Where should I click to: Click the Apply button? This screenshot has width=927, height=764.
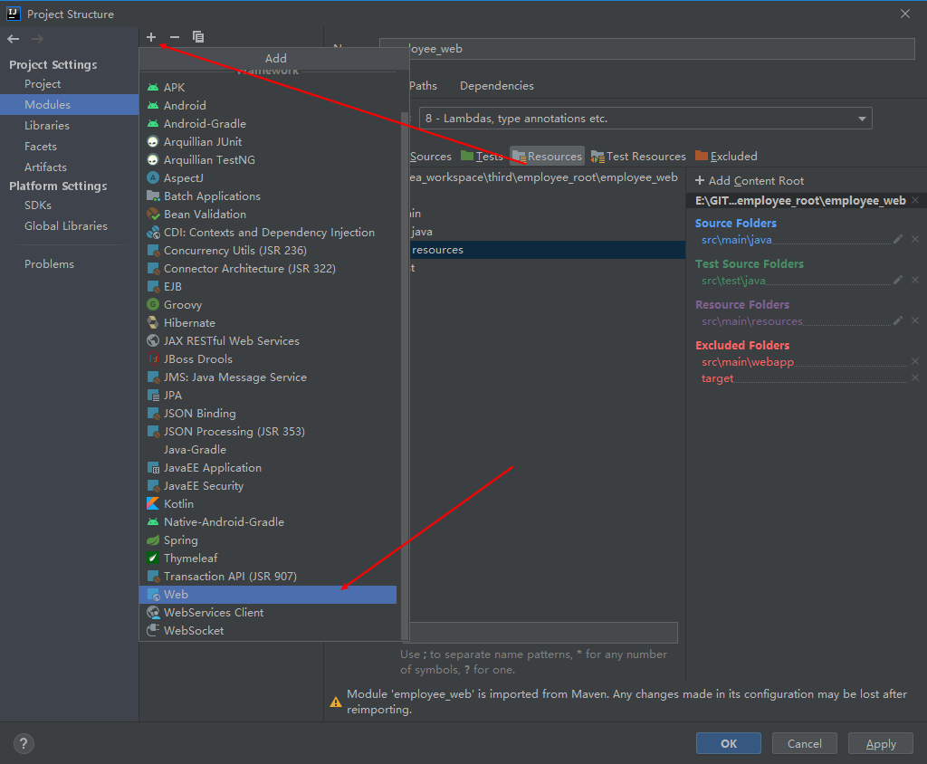click(881, 743)
